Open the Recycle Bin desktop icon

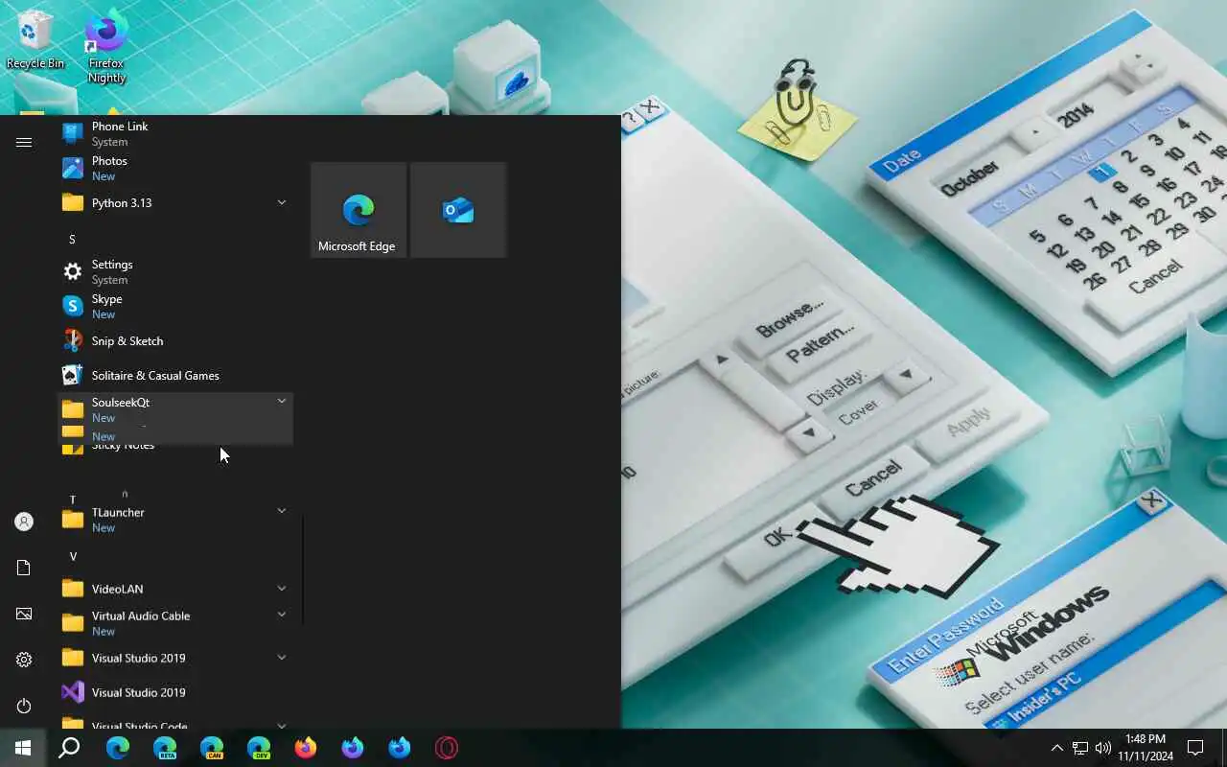click(35, 40)
